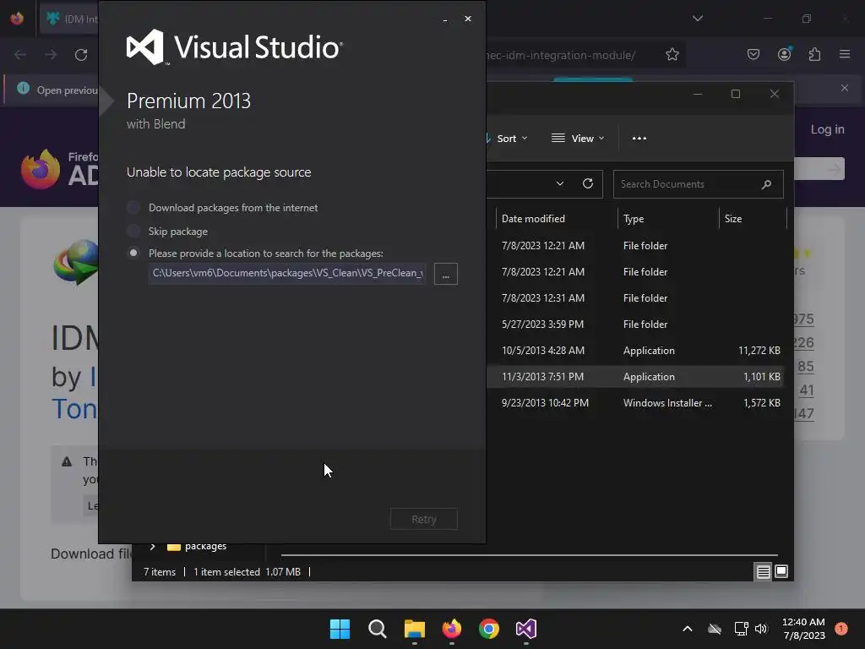The width and height of the screenshot is (865, 649).
Task: Click the horizontal scrollbar in File Explorer
Action: click(x=530, y=555)
